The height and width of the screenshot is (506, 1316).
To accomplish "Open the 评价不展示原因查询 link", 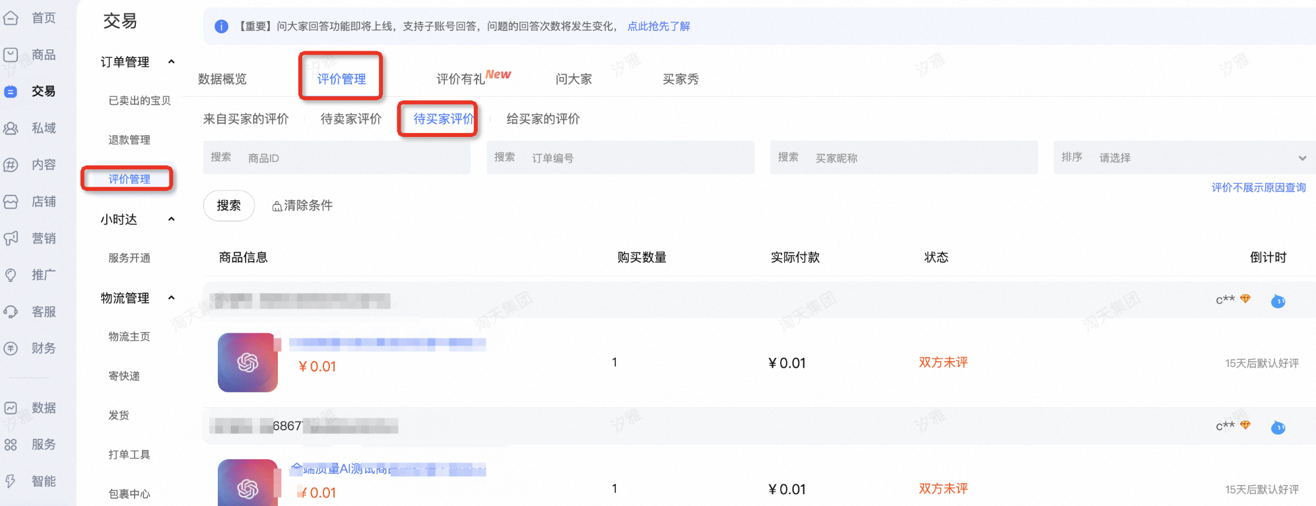I will 1259,188.
